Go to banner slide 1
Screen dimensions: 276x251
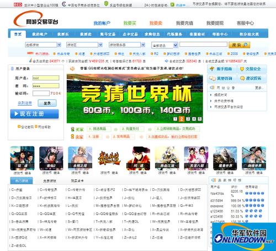(176, 119)
